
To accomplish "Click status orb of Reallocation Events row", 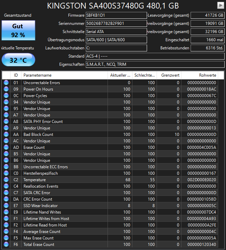I will point(6,186).
